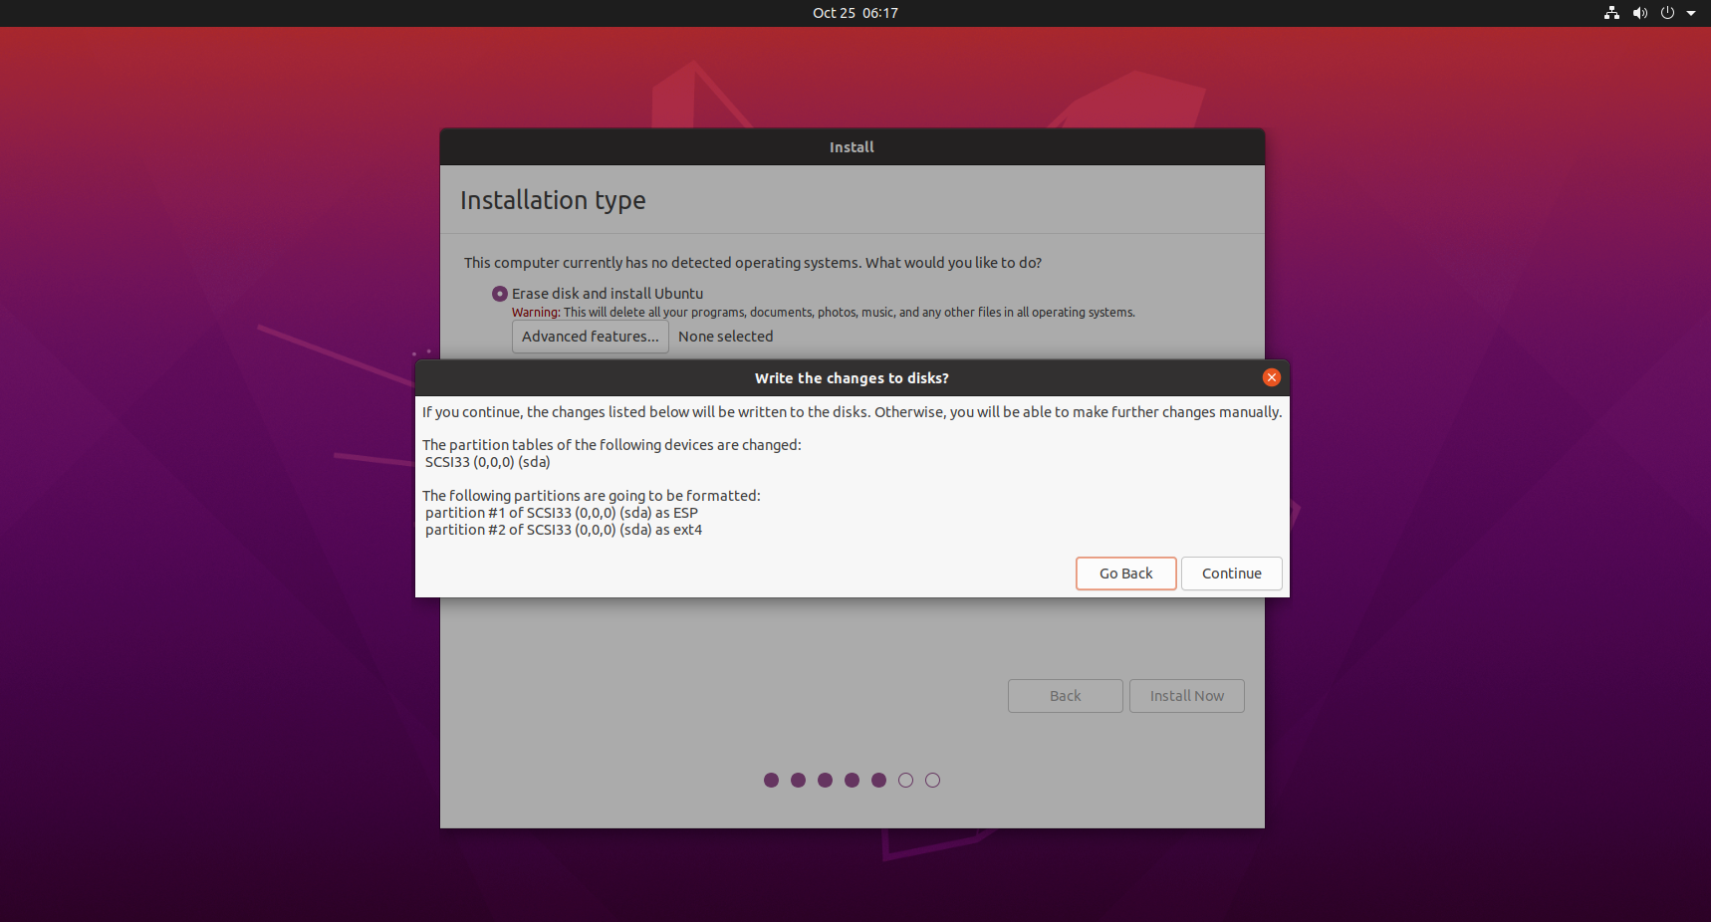The width and height of the screenshot is (1711, 922).
Task: Click the fifth filled progress dot
Action: [x=878, y=781]
